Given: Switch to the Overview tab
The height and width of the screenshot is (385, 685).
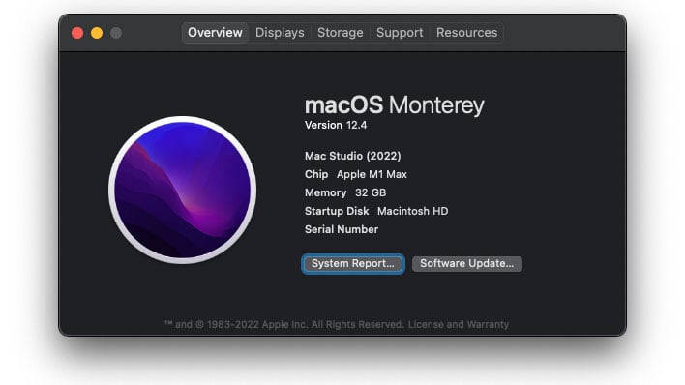Looking at the screenshot, I should (x=215, y=33).
